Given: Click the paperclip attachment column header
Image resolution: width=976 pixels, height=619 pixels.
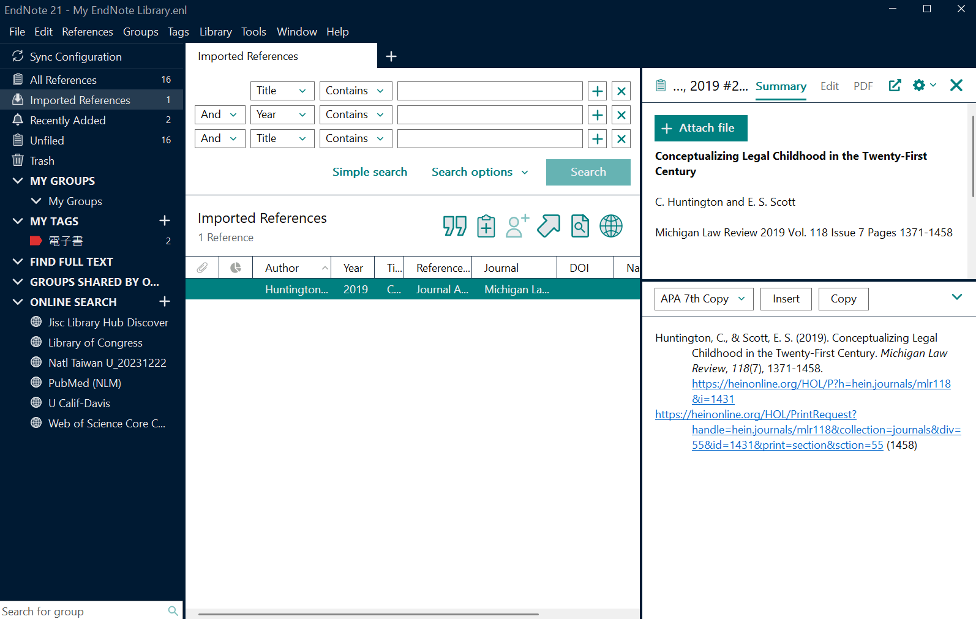Looking at the screenshot, I should (202, 268).
